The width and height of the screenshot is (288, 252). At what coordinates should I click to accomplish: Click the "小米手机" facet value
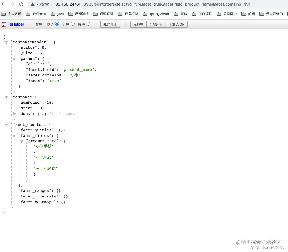tap(44, 146)
